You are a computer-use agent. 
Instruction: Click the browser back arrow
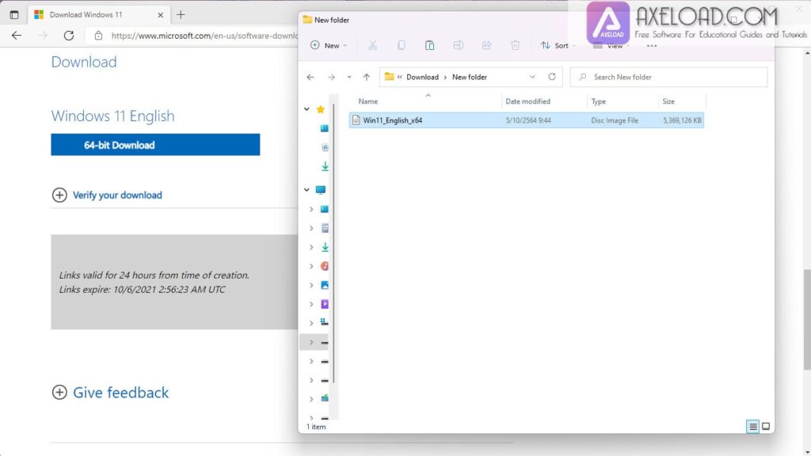[17, 36]
